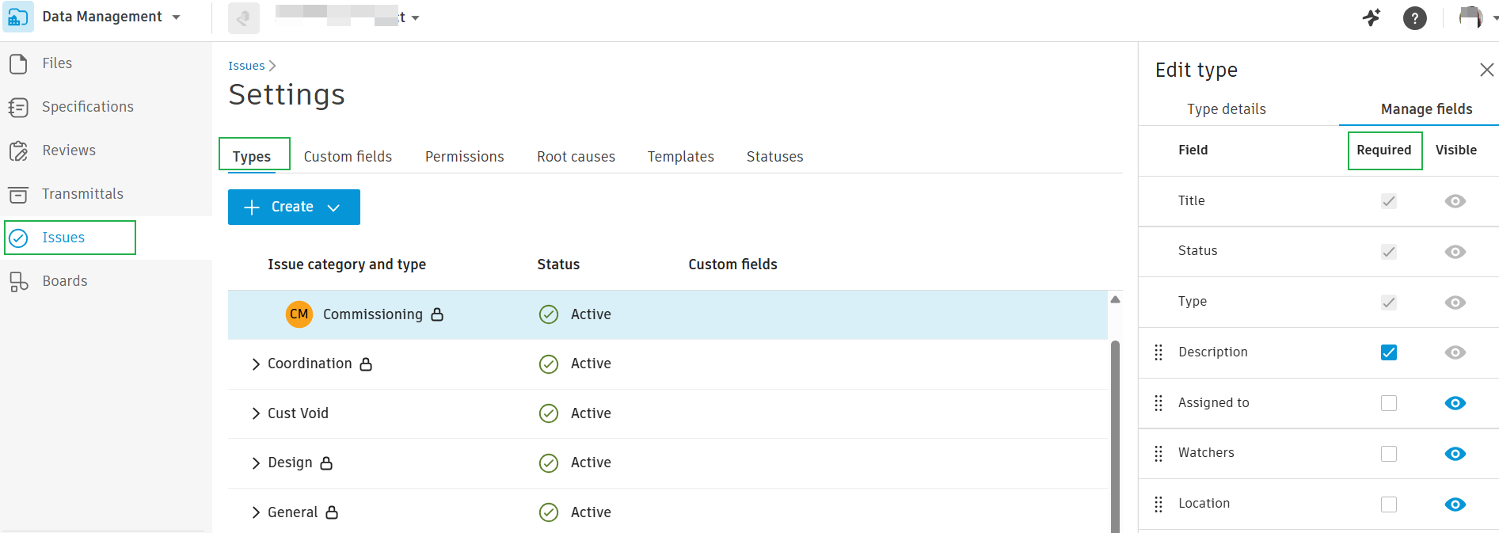Image resolution: width=1499 pixels, height=533 pixels.
Task: Open the Files section icon
Action: 18,63
